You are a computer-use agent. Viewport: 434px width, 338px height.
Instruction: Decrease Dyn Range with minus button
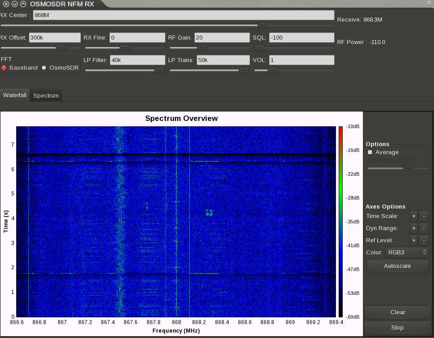[424, 228]
